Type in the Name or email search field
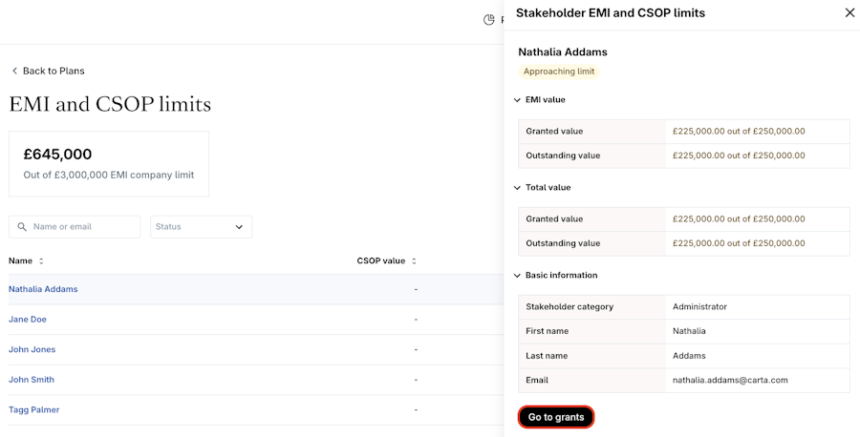This screenshot has height=437, width=860. (x=84, y=227)
